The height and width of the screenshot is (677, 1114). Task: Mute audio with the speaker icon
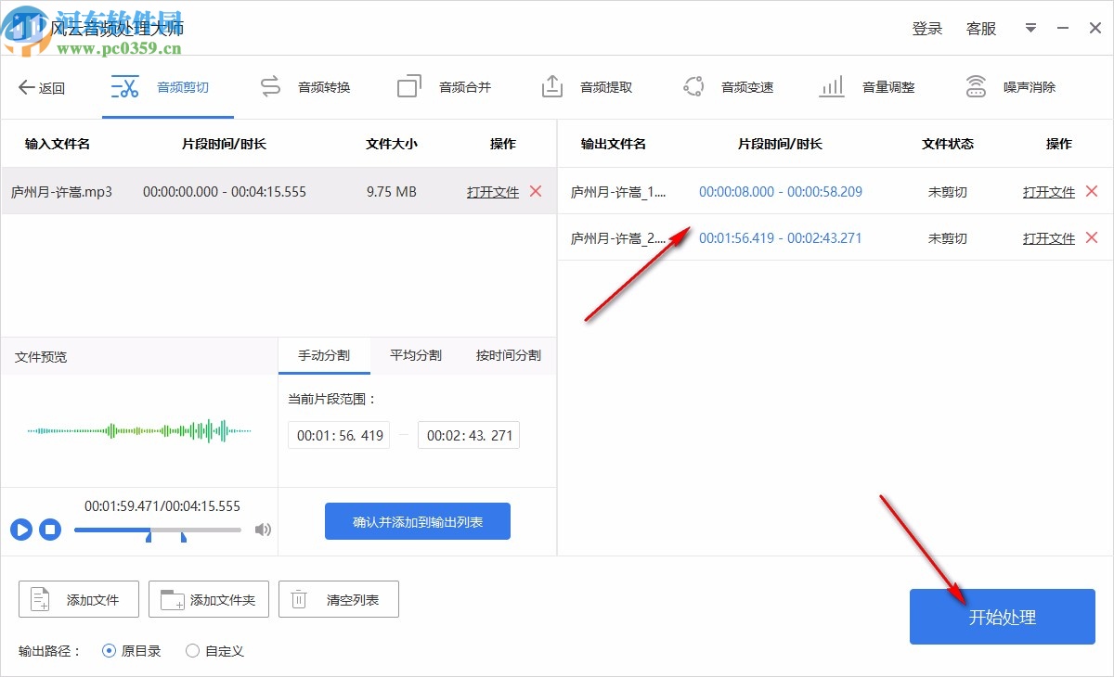click(x=263, y=530)
